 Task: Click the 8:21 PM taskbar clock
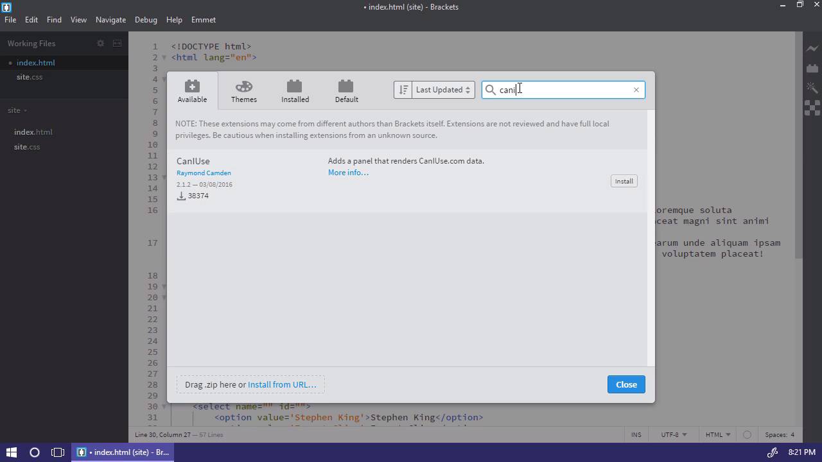coord(802,452)
